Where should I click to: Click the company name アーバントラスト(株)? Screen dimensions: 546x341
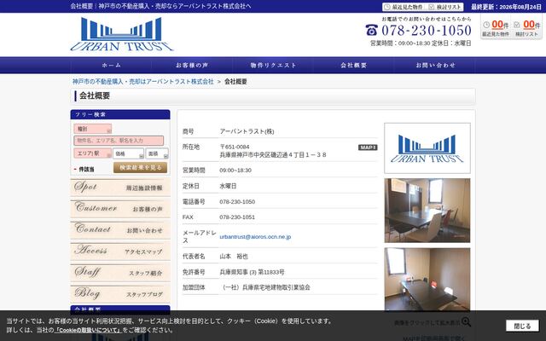pyautogui.click(x=247, y=131)
